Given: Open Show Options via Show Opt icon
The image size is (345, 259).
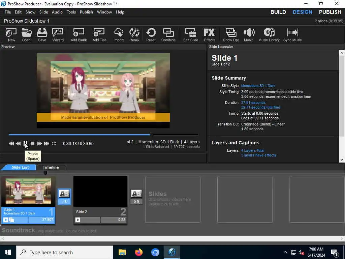Looking at the screenshot, I should point(230,35).
